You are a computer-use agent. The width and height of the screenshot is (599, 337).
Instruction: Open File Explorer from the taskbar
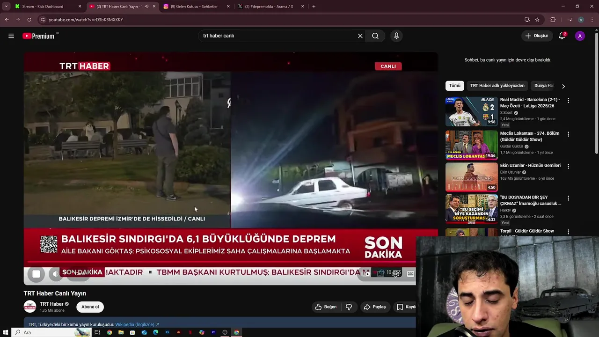click(x=121, y=332)
